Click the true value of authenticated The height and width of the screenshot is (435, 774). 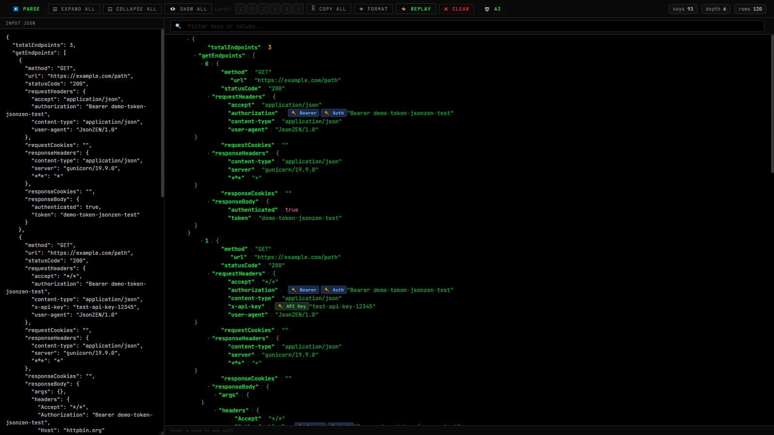[x=292, y=210]
